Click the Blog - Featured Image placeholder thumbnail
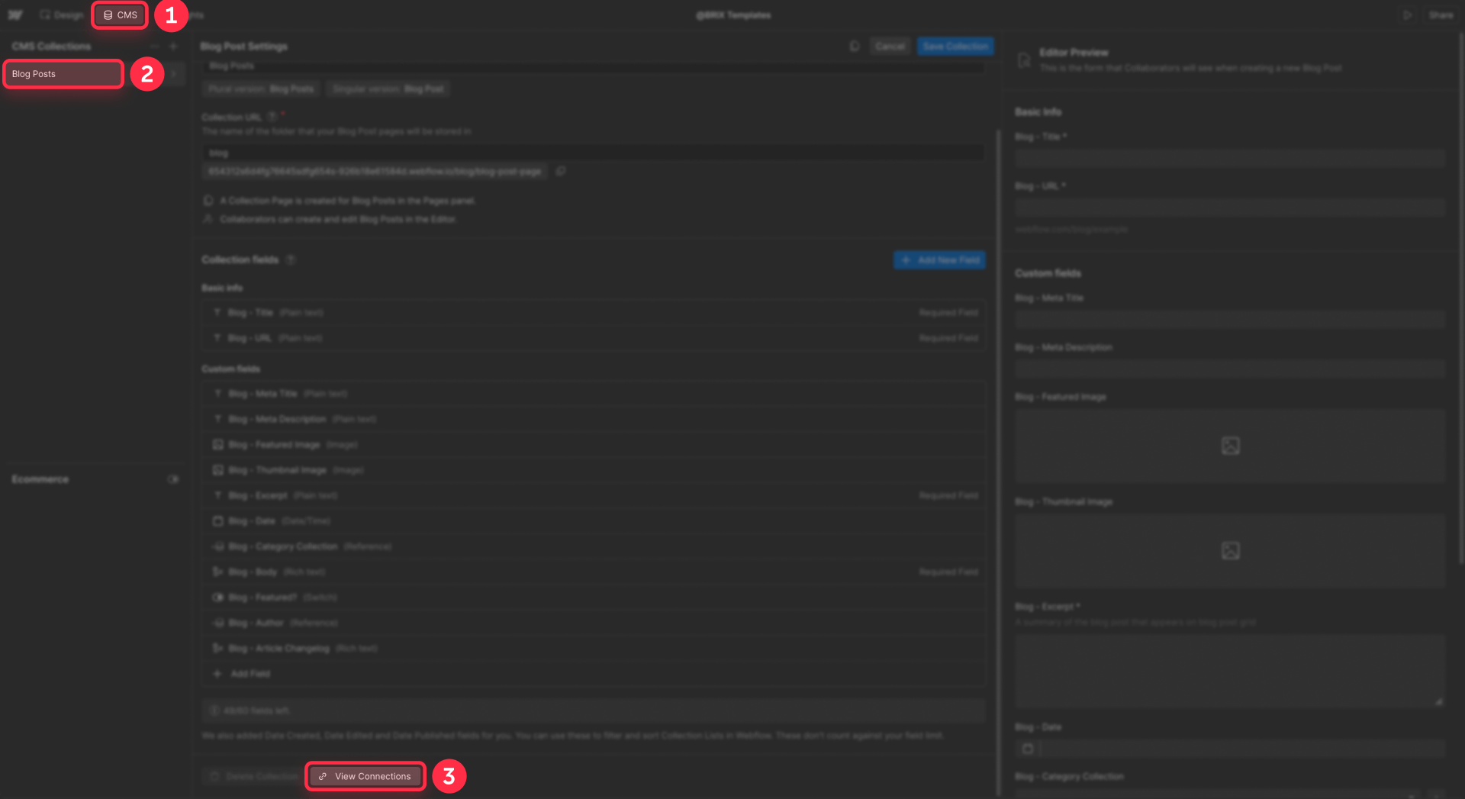 pos(1229,446)
